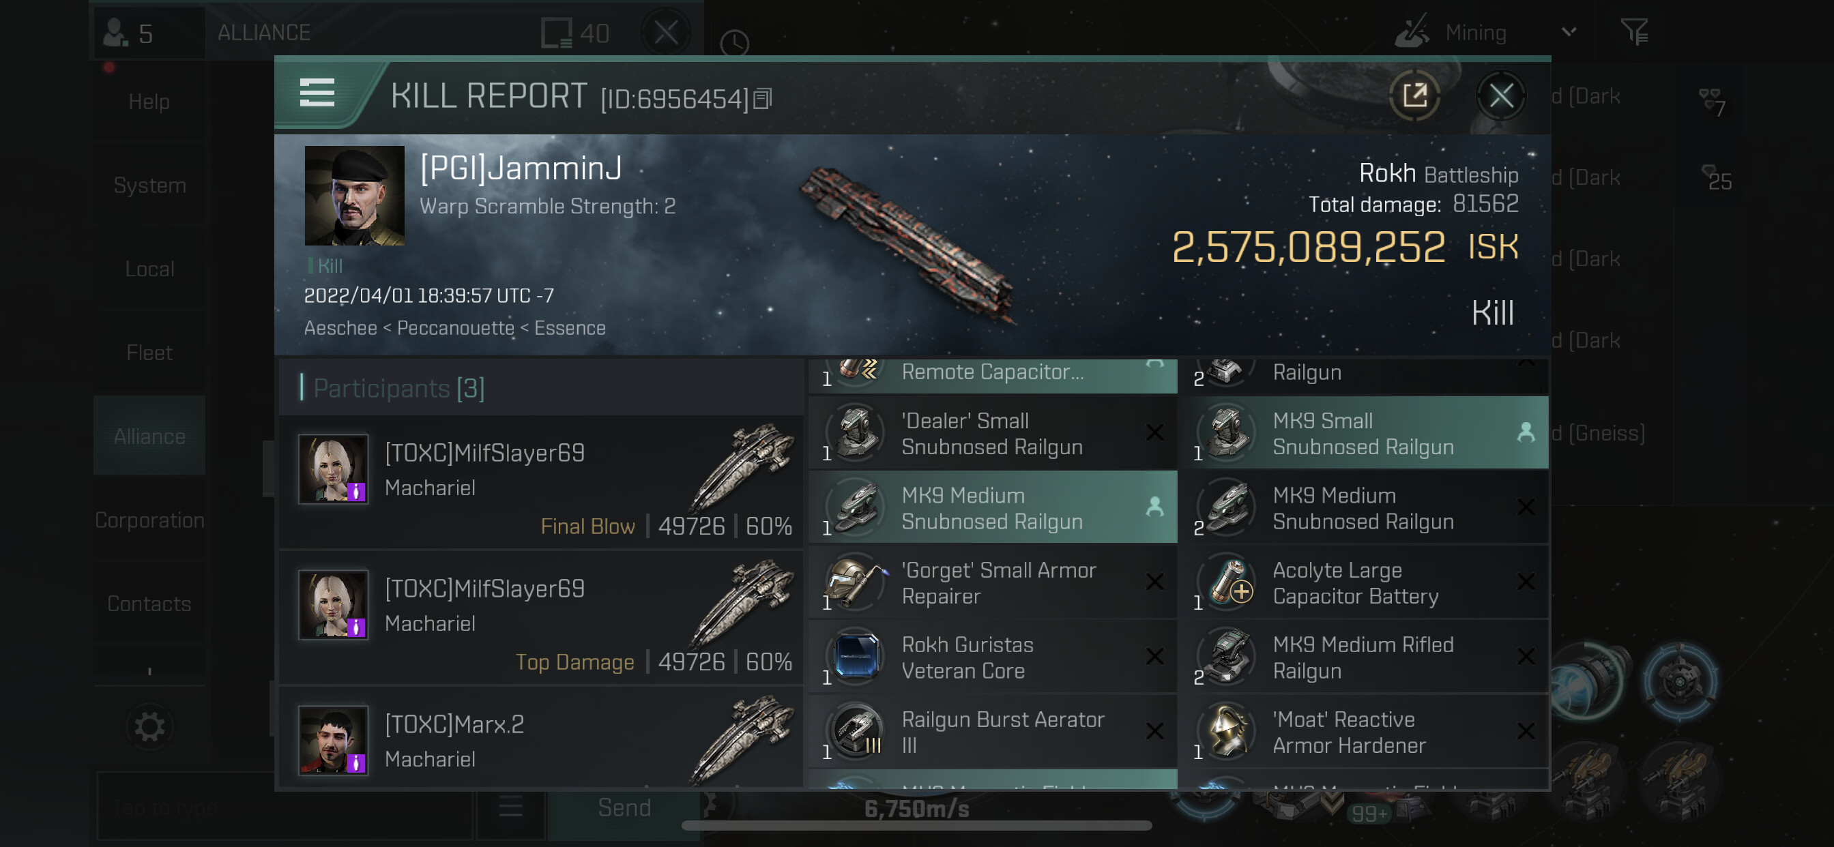
Task: Switch to the Alliance chat channel
Action: click(x=149, y=436)
